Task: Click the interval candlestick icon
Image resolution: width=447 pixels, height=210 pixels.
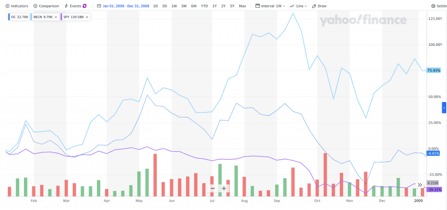Action: [258, 6]
